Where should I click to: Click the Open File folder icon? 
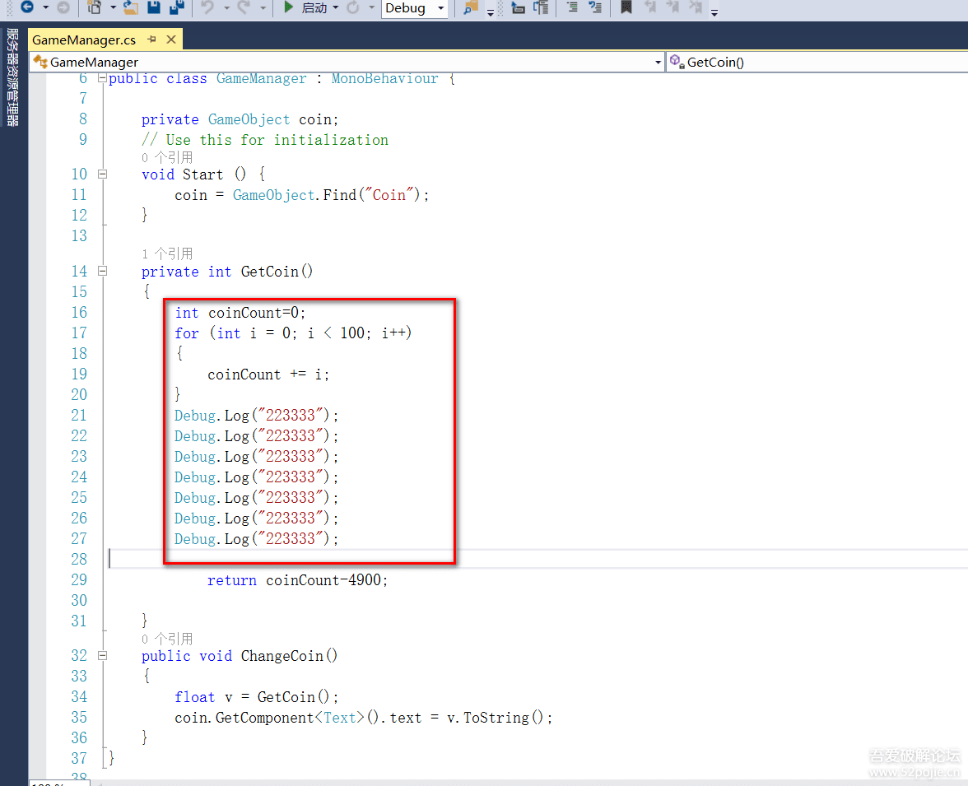pos(131,7)
